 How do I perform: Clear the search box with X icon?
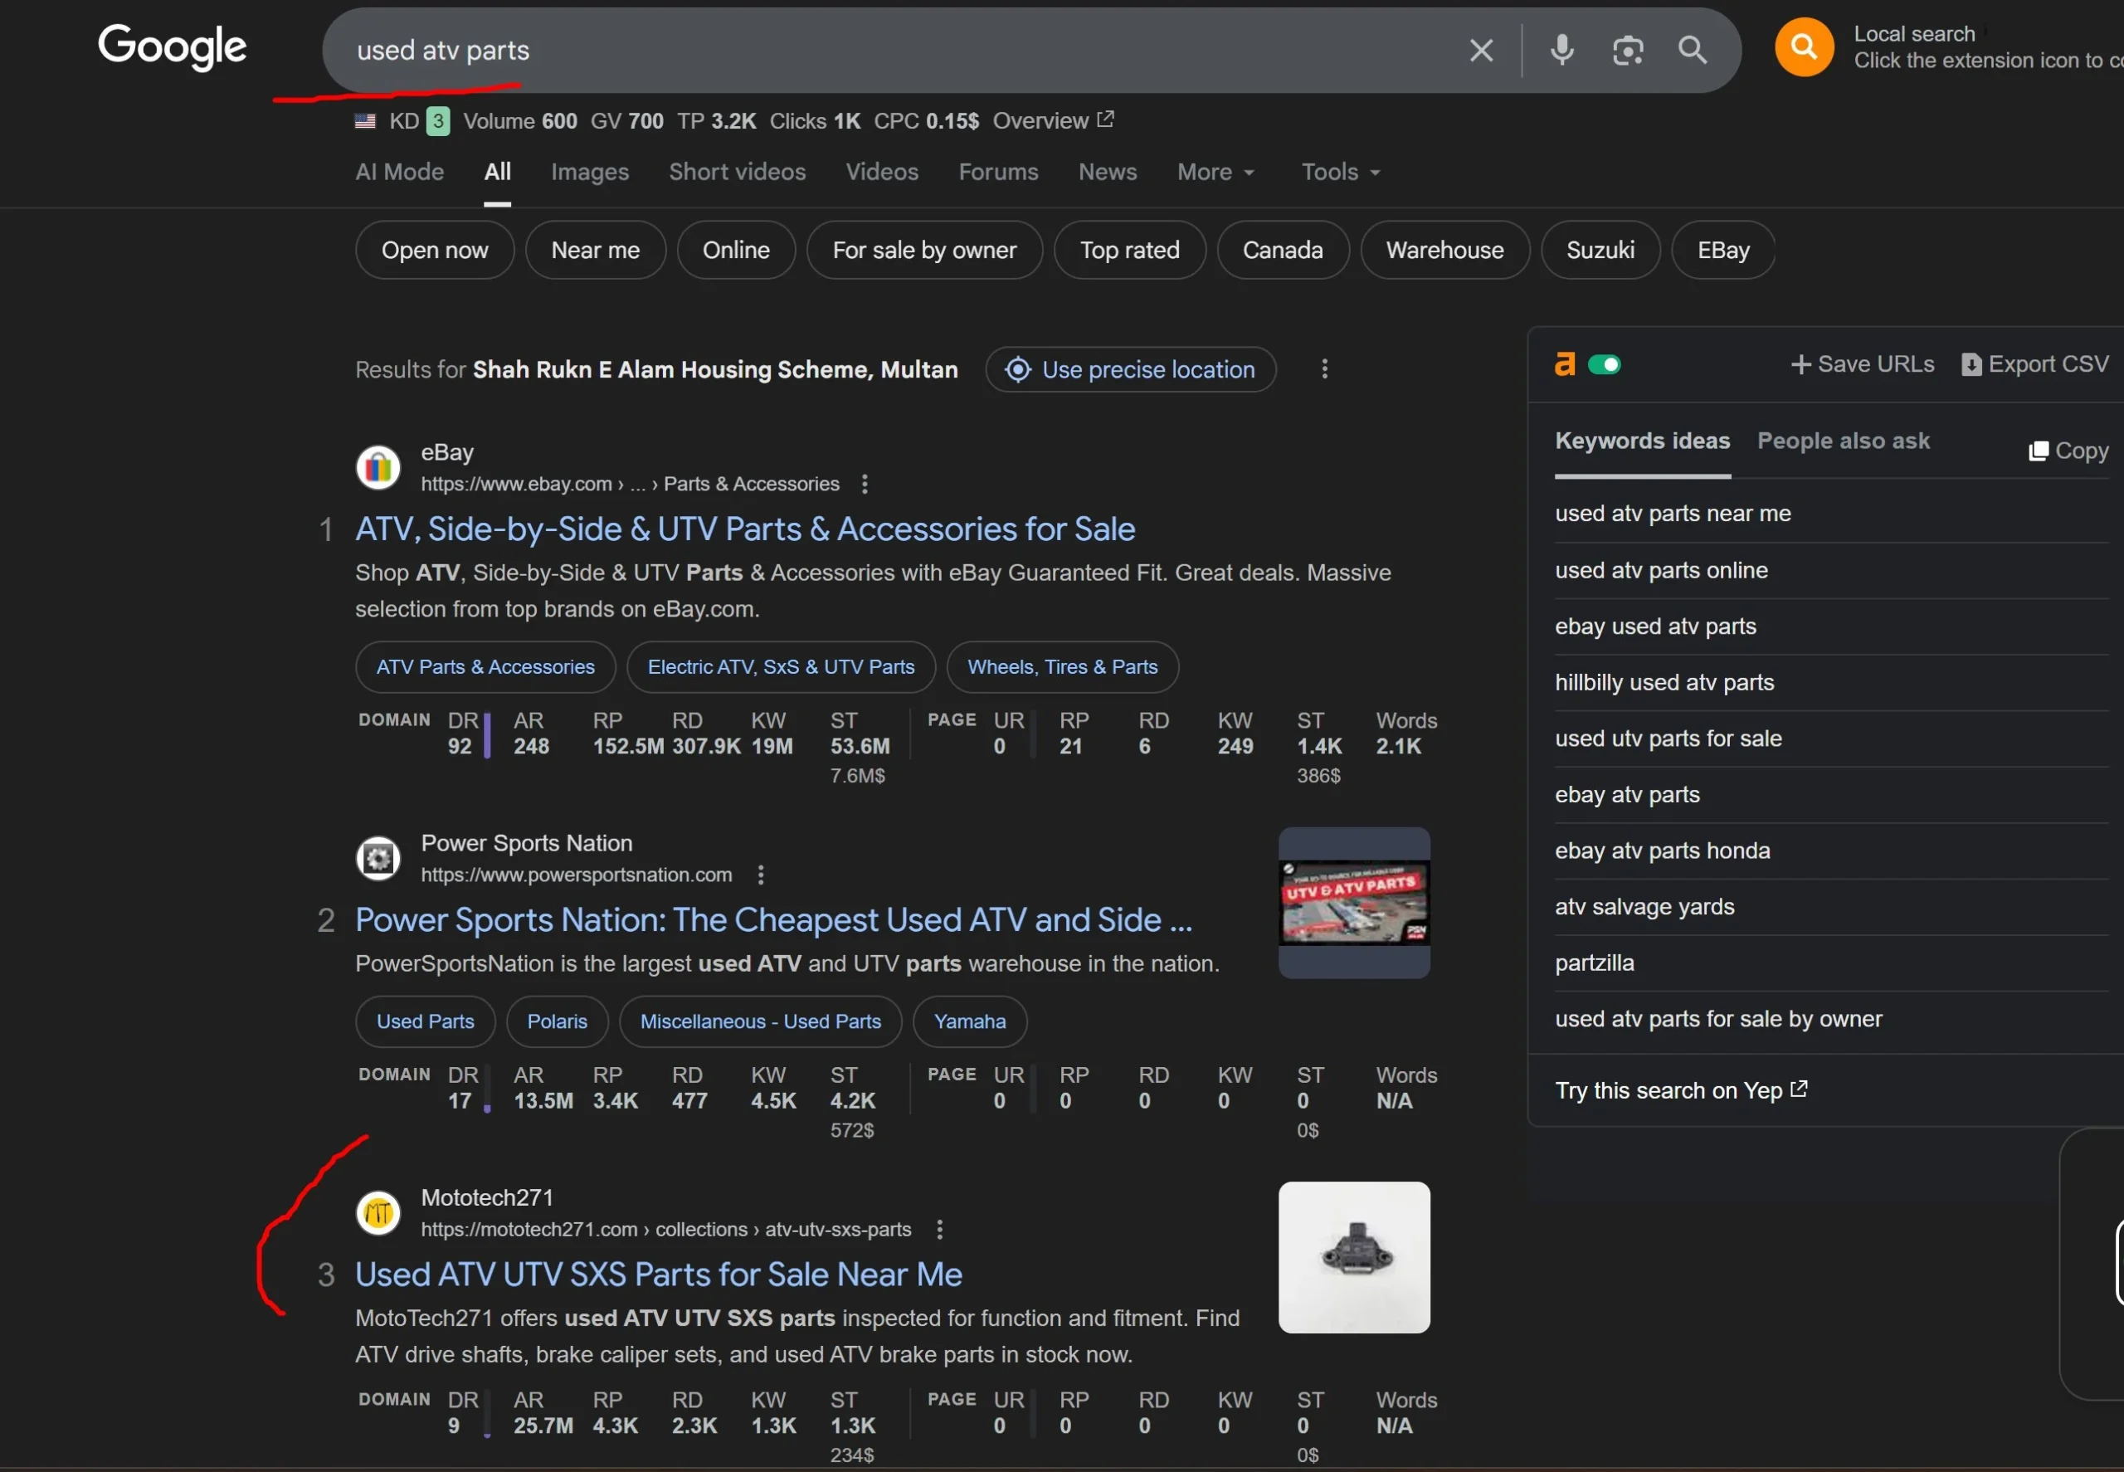1480,50
